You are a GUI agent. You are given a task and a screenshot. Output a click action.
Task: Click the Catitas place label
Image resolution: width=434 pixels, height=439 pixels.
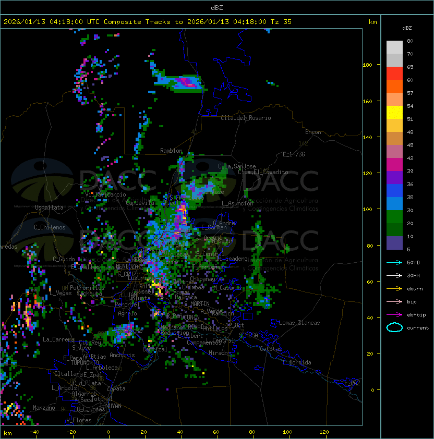pyautogui.click(x=271, y=349)
